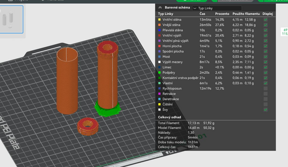Enable Retrakce display checkbox
This screenshot has width=288, height=167.
coord(265,94)
